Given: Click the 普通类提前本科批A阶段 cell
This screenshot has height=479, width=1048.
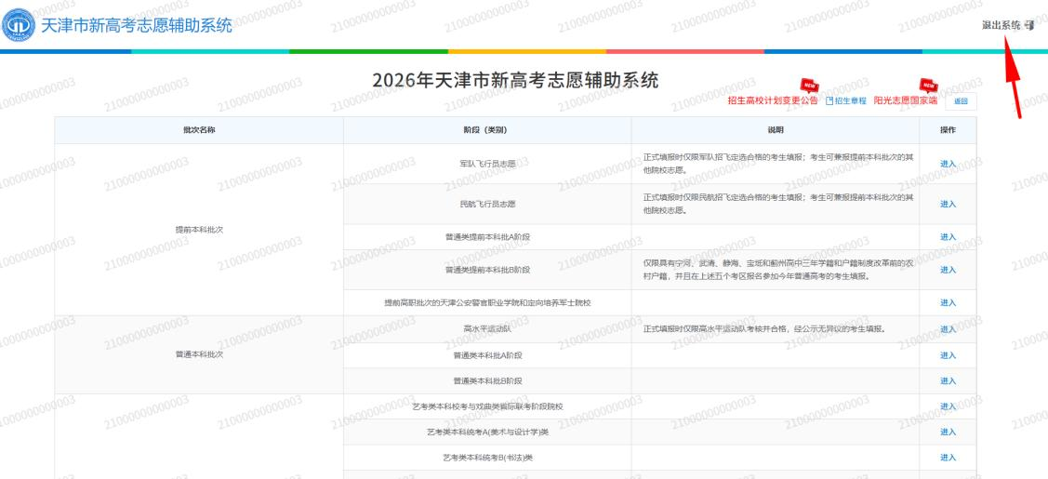Looking at the screenshot, I should coord(487,236).
